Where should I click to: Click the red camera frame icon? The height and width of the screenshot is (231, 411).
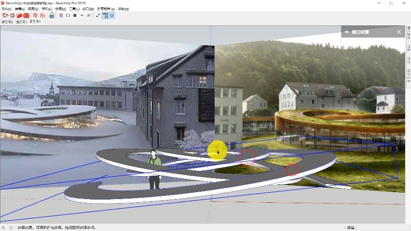coord(26,16)
